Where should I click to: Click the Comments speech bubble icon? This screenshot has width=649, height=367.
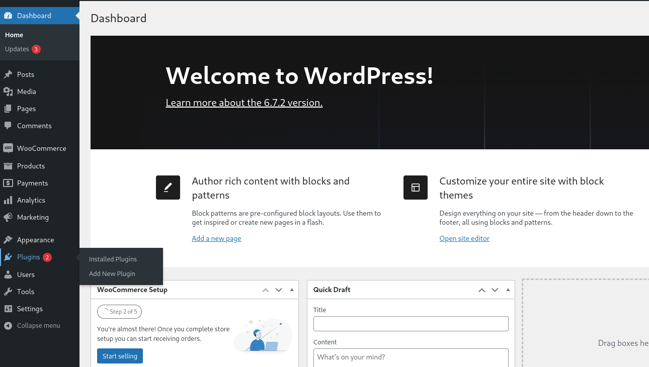[8, 126]
